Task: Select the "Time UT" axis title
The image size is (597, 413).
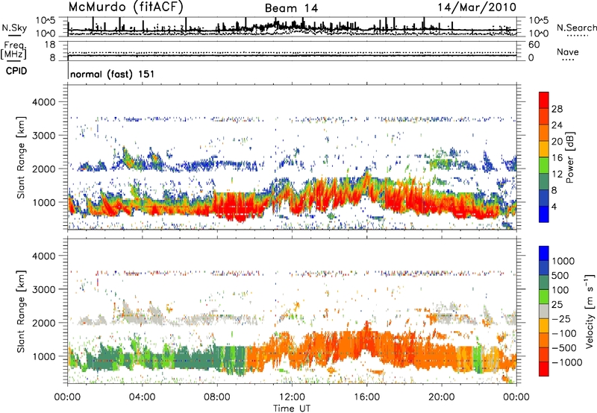Action: 292,408
